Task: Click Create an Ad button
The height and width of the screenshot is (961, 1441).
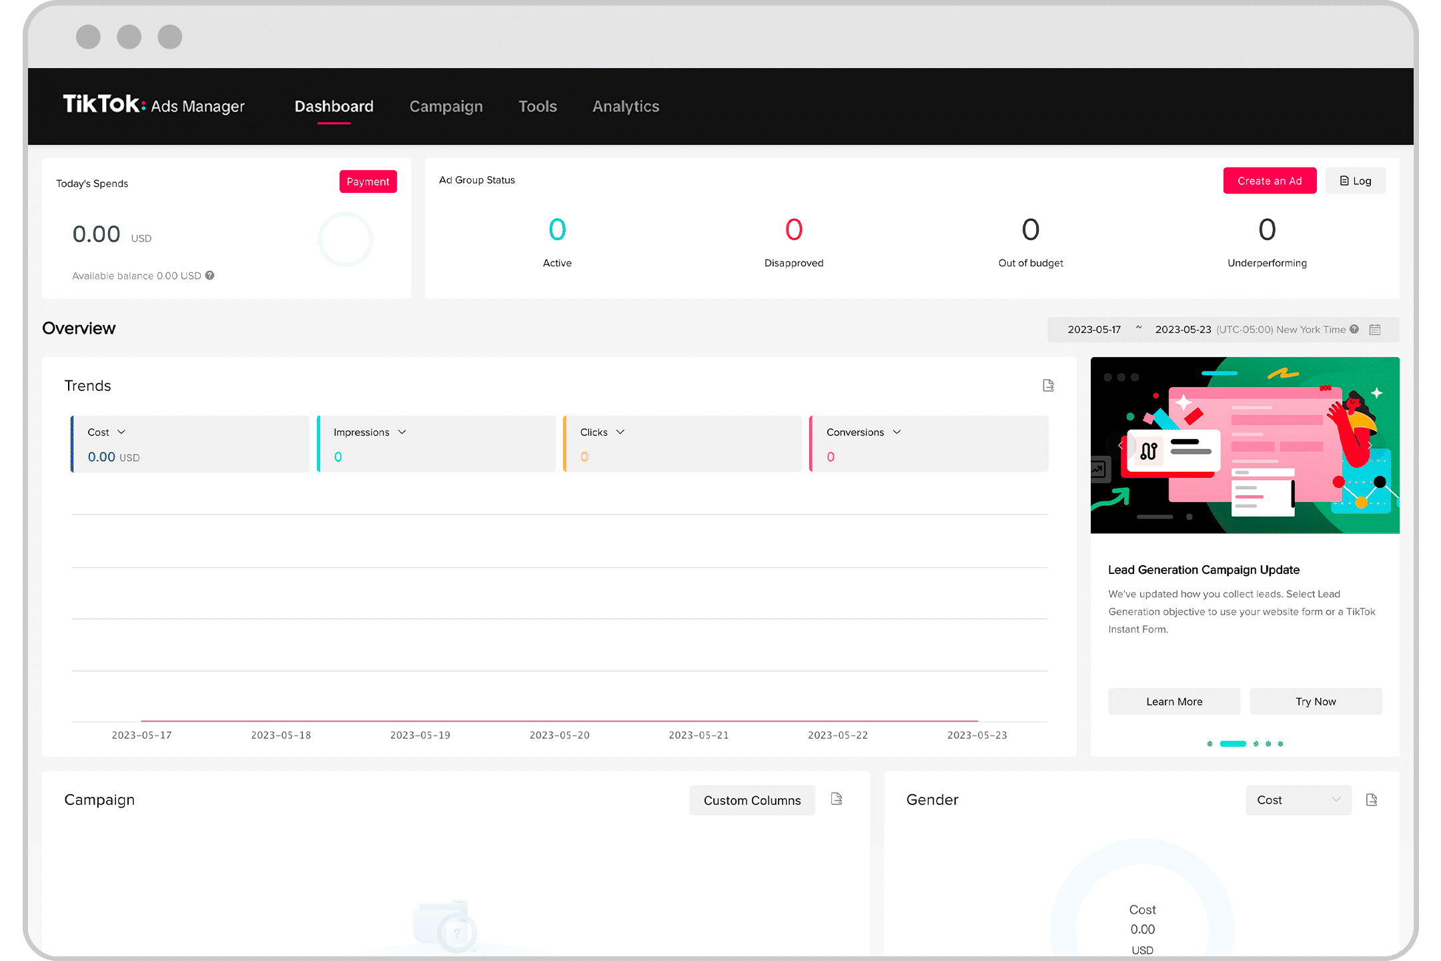Action: [1270, 182]
